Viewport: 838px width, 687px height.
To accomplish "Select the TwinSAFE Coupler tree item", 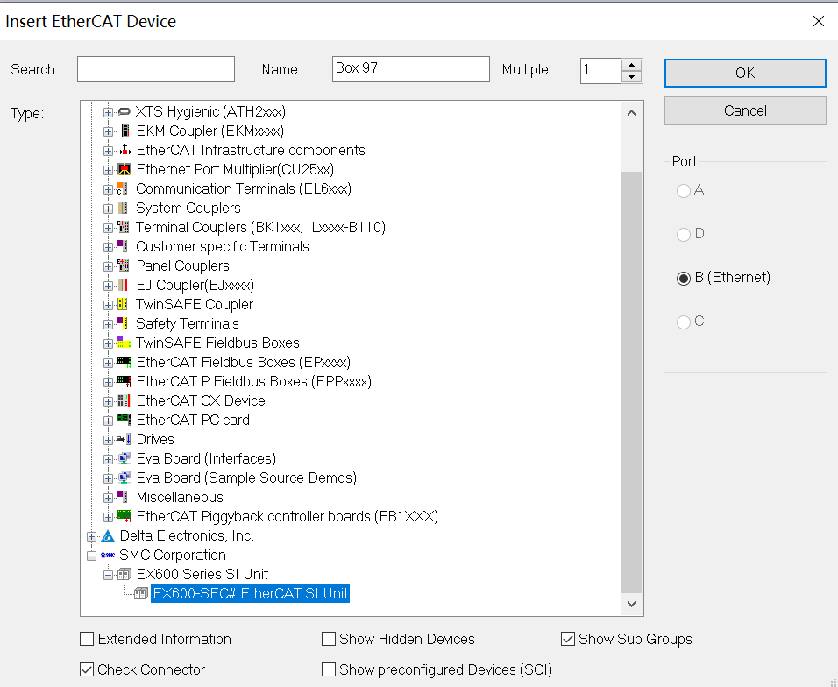I will click(x=195, y=304).
